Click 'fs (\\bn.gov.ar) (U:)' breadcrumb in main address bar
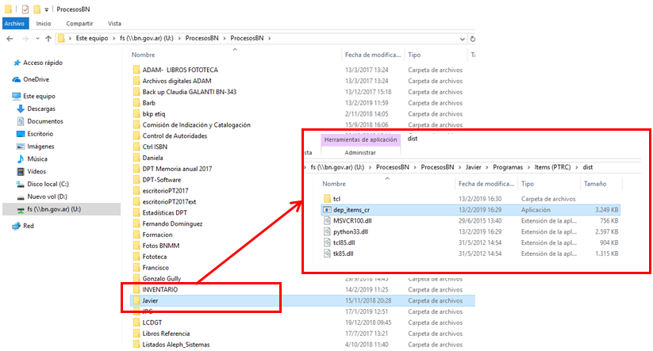 147,38
